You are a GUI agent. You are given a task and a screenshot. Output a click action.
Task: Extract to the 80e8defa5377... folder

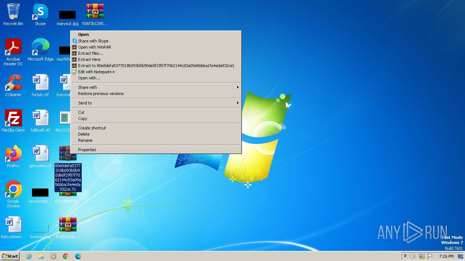tap(156, 66)
